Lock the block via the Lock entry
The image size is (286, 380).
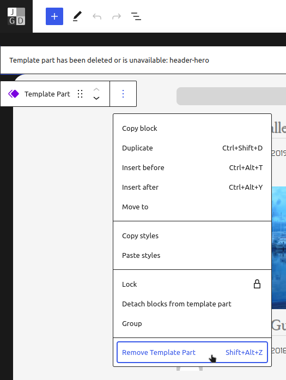pyautogui.click(x=192, y=284)
